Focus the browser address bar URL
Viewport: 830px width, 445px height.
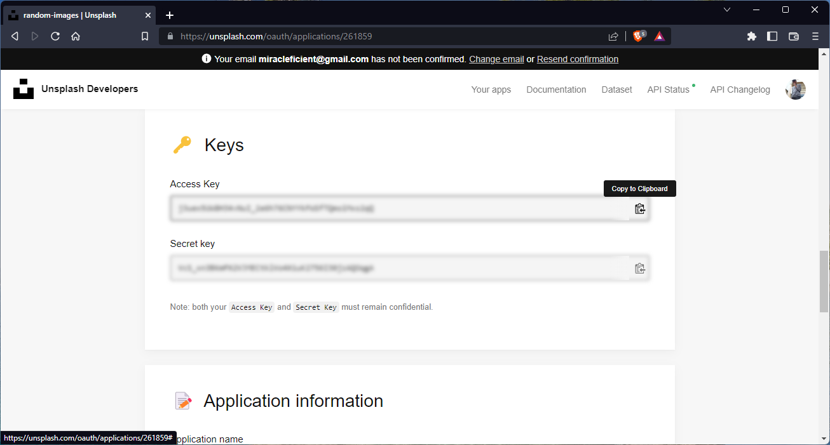click(x=276, y=37)
